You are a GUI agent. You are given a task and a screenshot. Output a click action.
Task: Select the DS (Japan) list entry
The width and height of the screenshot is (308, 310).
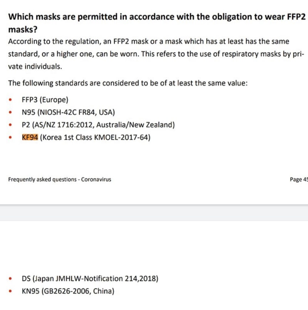point(90,278)
